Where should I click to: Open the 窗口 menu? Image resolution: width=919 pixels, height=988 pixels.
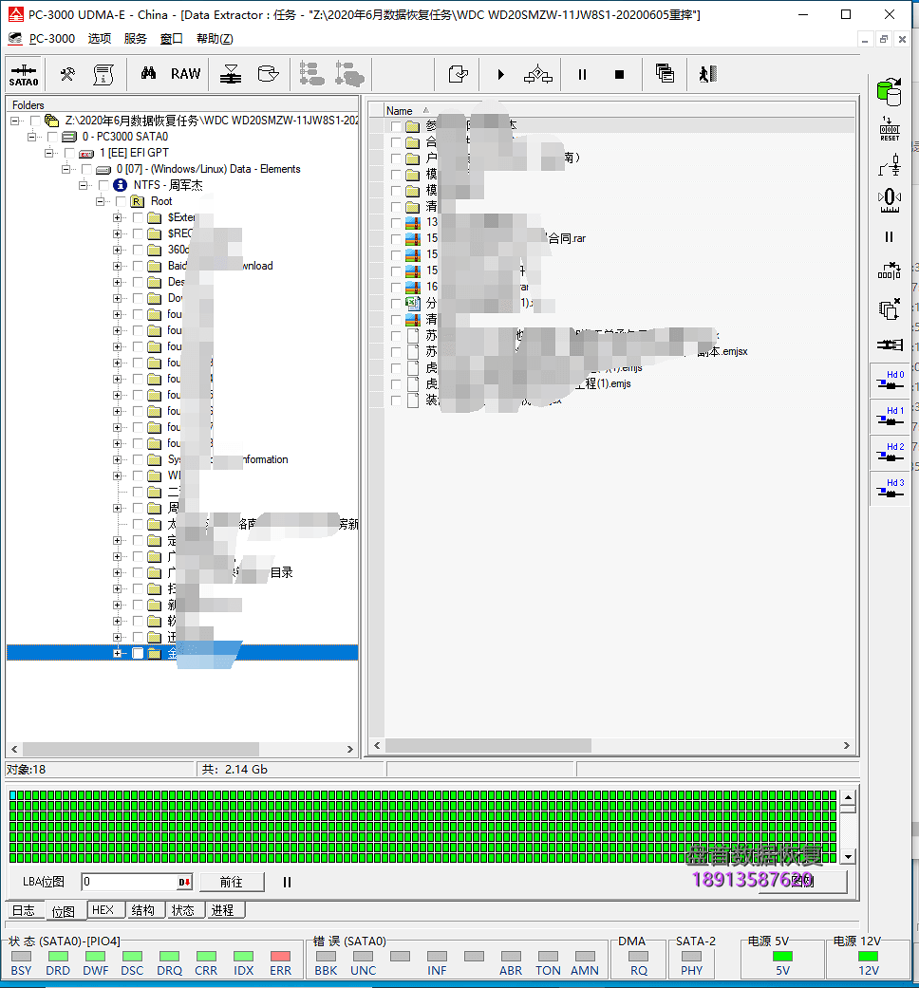[172, 38]
